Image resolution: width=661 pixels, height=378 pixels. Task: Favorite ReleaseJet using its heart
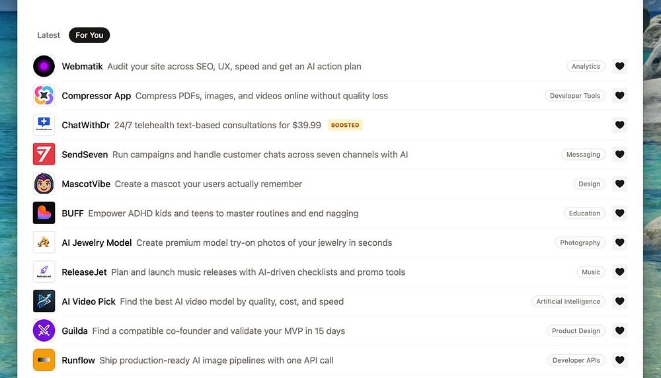pyautogui.click(x=619, y=272)
